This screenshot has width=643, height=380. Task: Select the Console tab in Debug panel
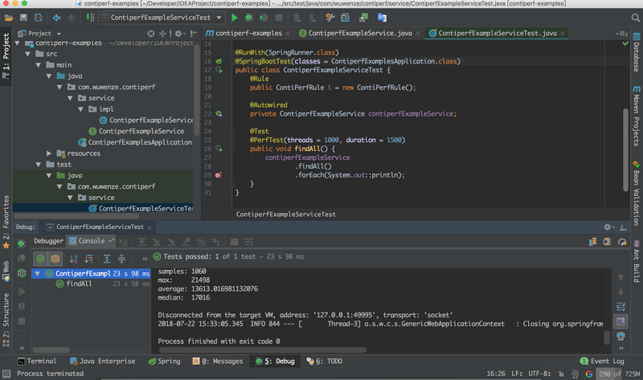(x=92, y=241)
